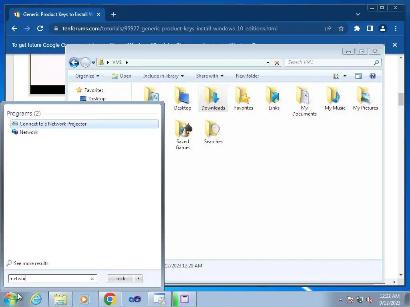Click the Lock button in Start menu
The height and width of the screenshot is (307, 410).
[x=120, y=279]
